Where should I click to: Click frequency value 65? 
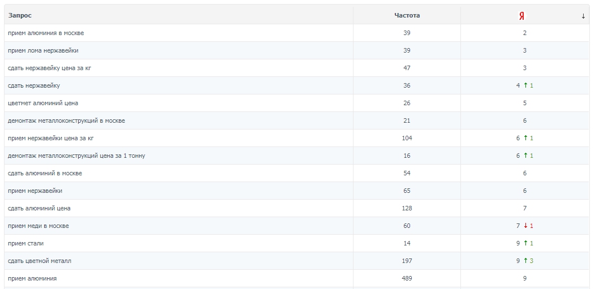point(407,191)
